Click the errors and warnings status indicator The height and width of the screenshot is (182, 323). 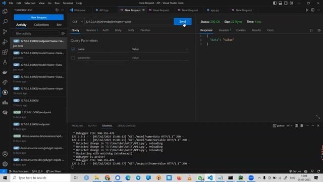pyautogui.click(x=37, y=171)
